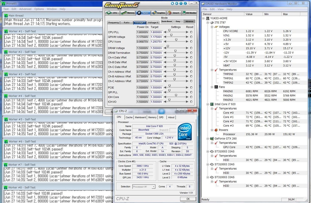Select the CPU Vcore reset radio button
Image resolution: width=311 pixels, height=203 pixels.
[x=191, y=41]
